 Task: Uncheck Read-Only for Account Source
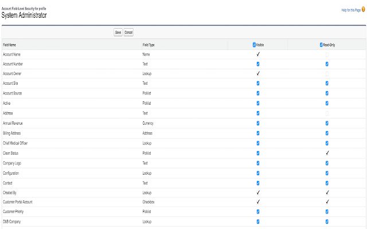[x=327, y=93]
